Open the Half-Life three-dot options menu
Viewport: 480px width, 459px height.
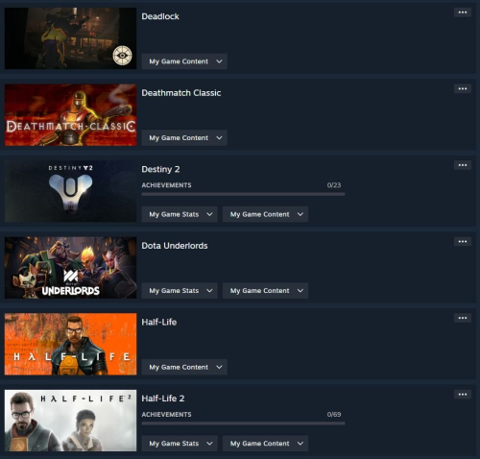click(x=463, y=318)
